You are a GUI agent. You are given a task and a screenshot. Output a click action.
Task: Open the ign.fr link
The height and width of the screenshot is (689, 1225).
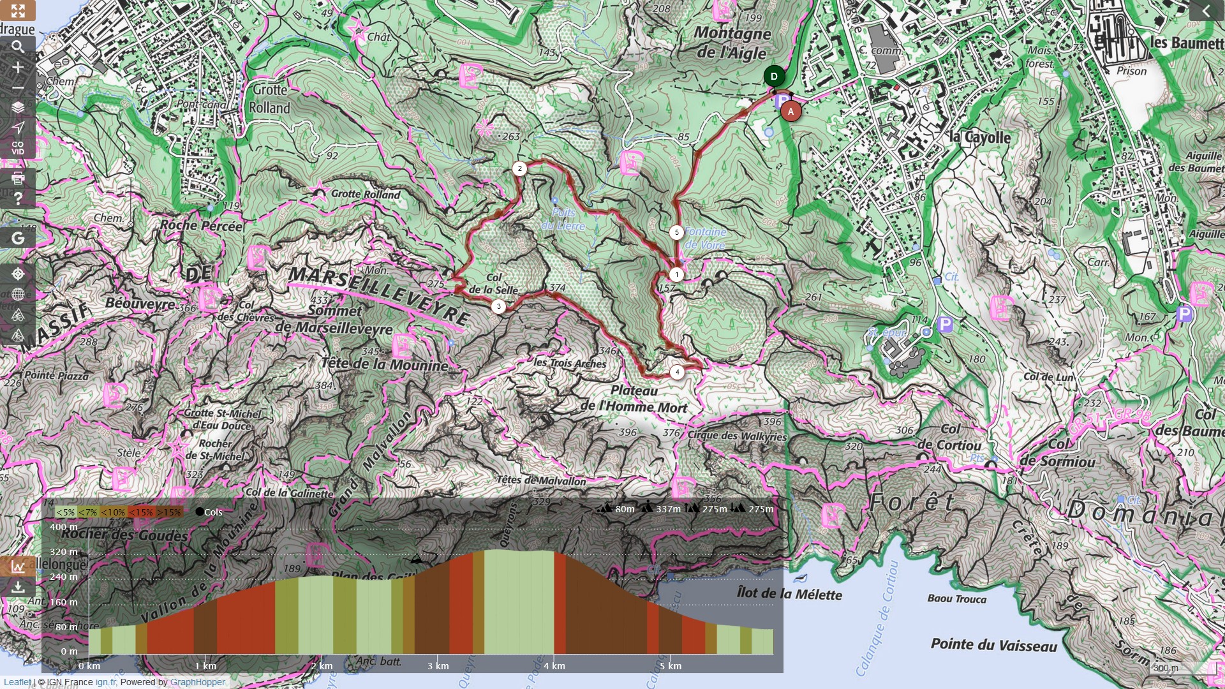pos(105,682)
